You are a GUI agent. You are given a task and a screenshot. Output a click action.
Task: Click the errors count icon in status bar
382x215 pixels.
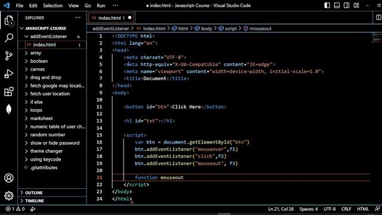pos(10,209)
